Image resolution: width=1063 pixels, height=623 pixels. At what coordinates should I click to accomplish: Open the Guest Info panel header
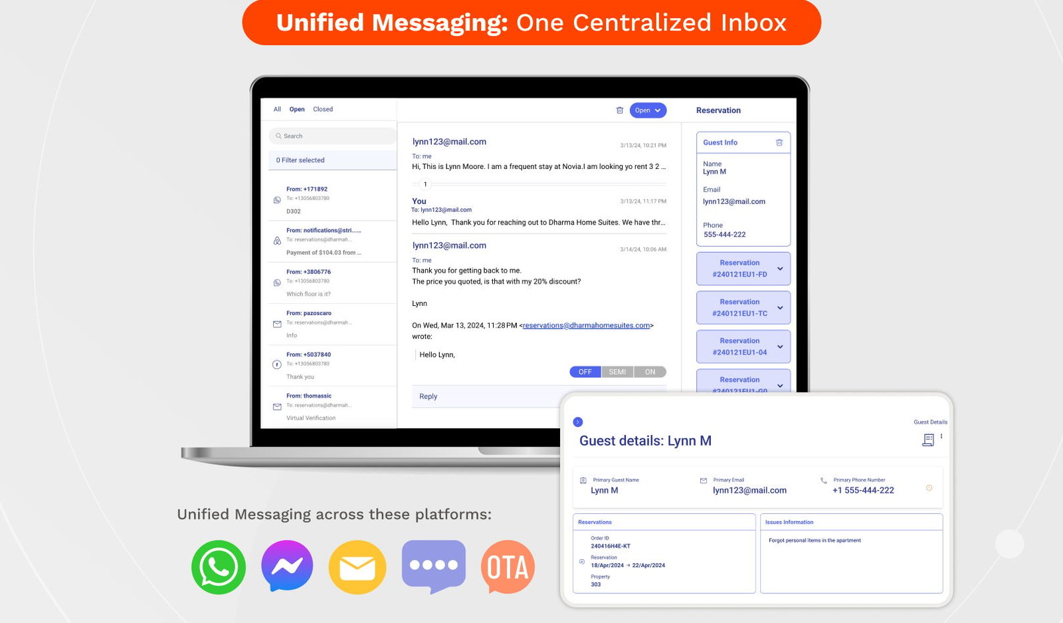pyautogui.click(x=743, y=142)
